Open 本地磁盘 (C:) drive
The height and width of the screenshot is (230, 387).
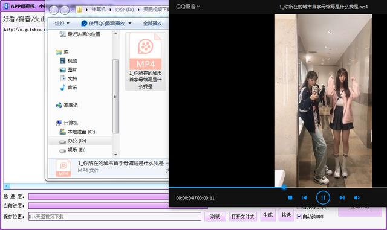pyautogui.click(x=77, y=132)
